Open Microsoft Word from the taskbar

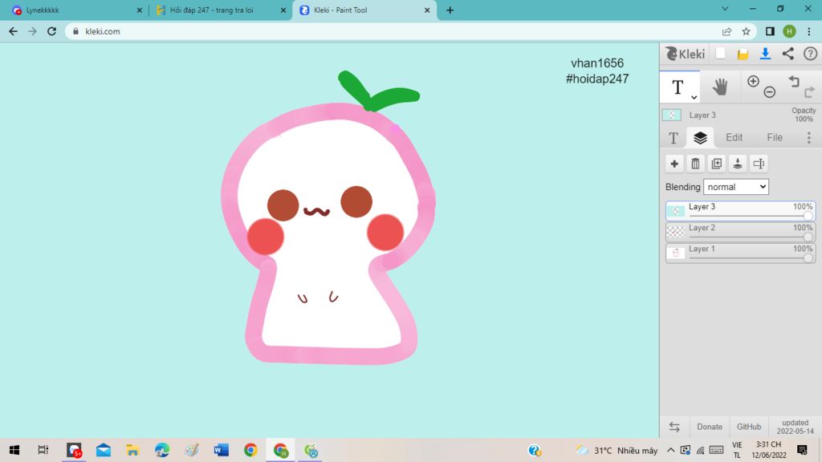pos(221,450)
